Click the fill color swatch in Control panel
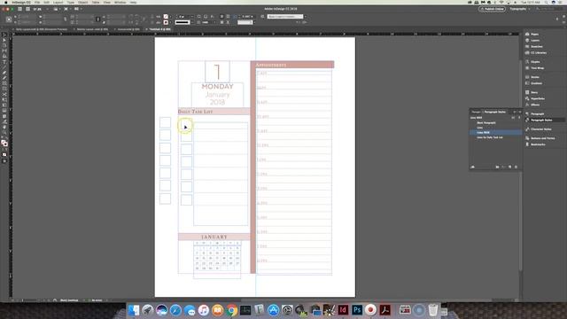 (x=166, y=16)
